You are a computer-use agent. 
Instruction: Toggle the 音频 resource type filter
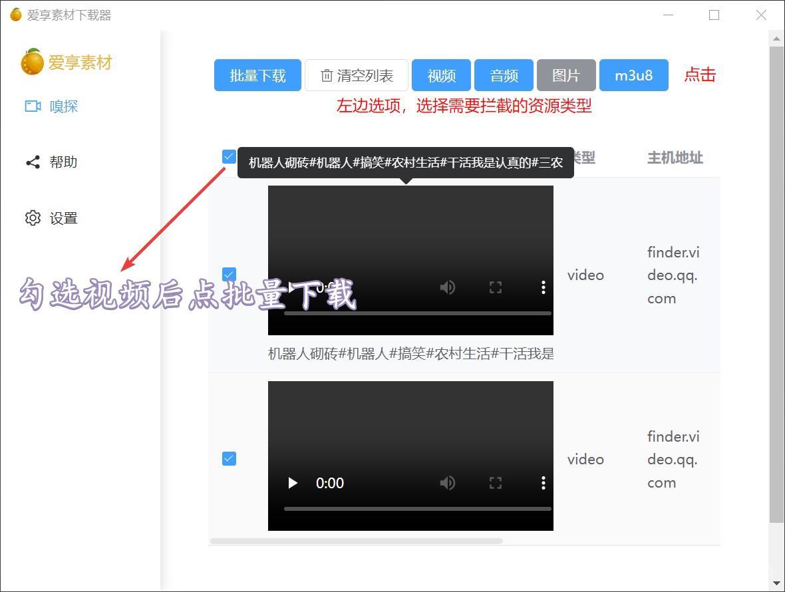pyautogui.click(x=504, y=75)
